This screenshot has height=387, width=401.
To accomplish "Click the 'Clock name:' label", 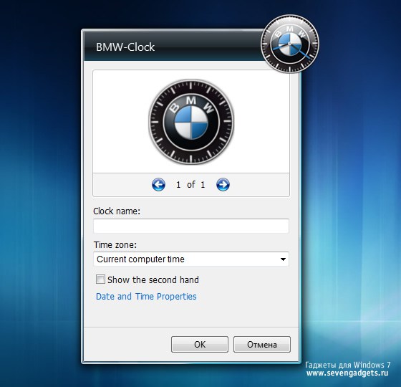I will [x=117, y=211].
